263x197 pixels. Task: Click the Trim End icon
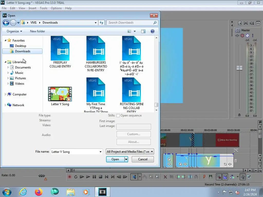184,177
